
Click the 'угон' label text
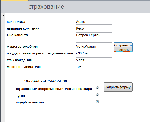click(x=21, y=96)
